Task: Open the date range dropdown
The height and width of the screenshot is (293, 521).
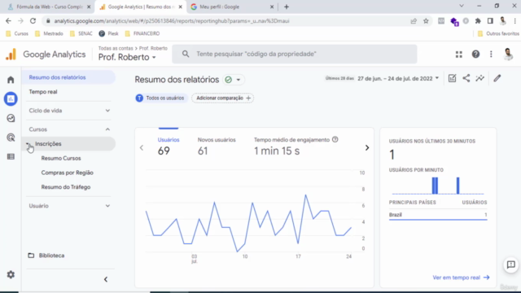Action: pos(398,79)
